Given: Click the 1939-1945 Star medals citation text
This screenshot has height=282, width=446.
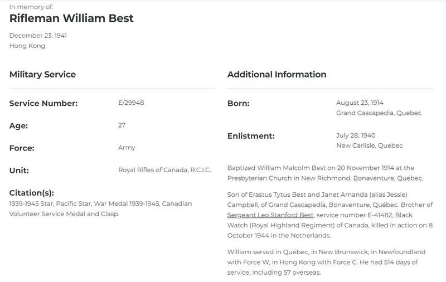Looking at the screenshot, I should [x=101, y=208].
